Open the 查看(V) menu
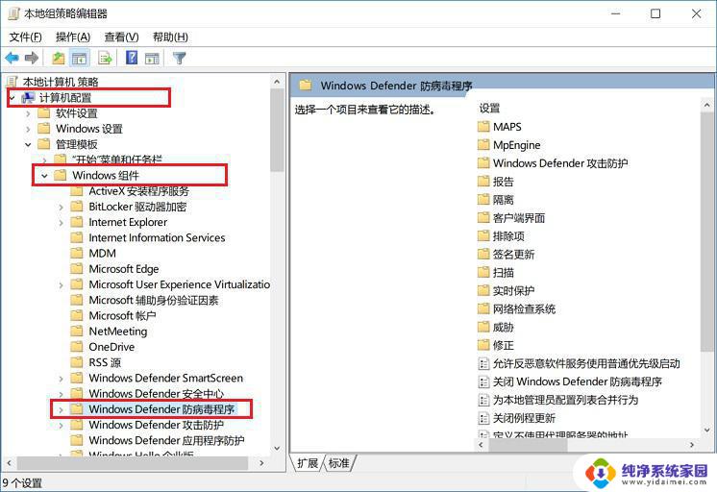This screenshot has width=717, height=492. click(x=121, y=37)
